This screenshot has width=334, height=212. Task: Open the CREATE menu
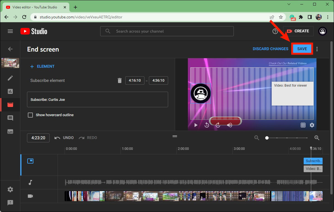tap(298, 31)
